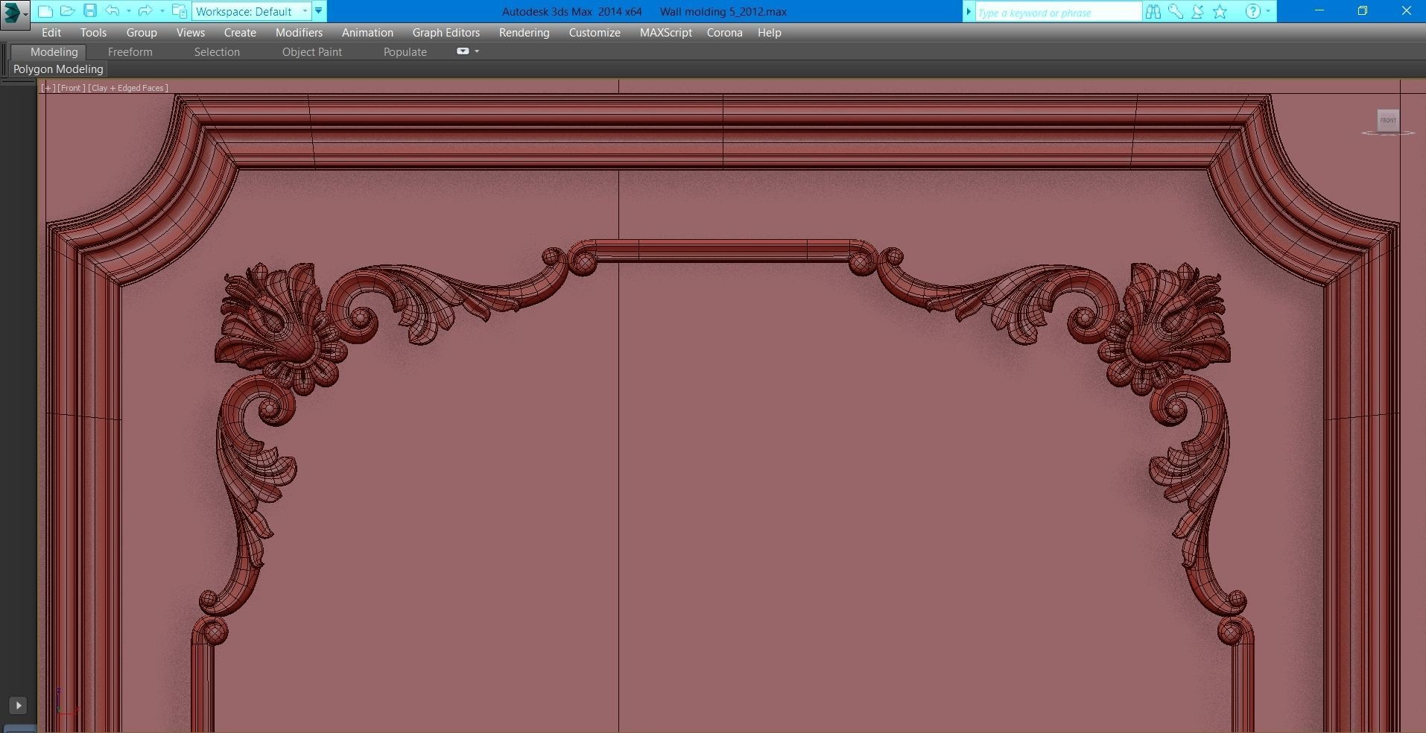Click the InfoCenter search field

[1057, 13]
